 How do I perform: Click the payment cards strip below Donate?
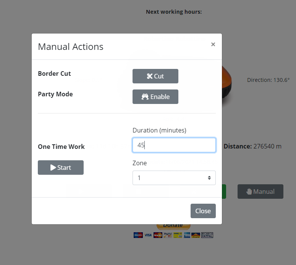pyautogui.click(x=173, y=235)
